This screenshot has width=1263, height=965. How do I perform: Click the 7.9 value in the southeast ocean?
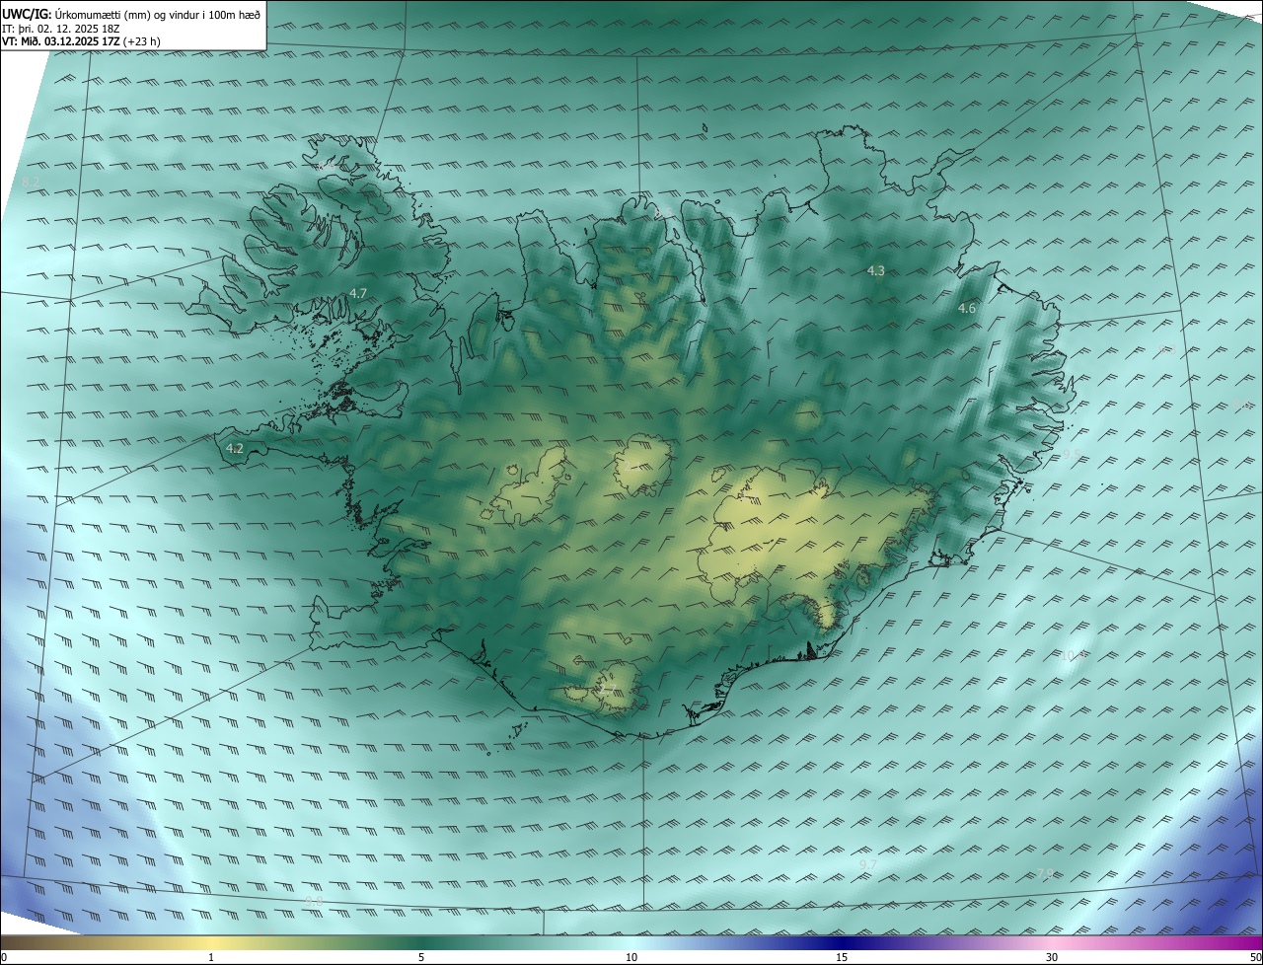1045,873
